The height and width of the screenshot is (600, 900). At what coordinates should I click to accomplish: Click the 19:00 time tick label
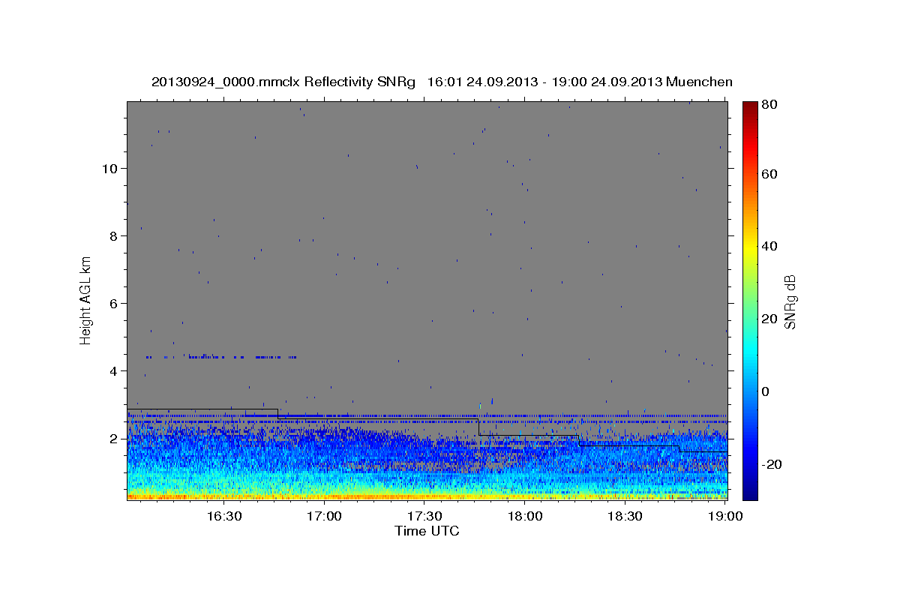725,516
